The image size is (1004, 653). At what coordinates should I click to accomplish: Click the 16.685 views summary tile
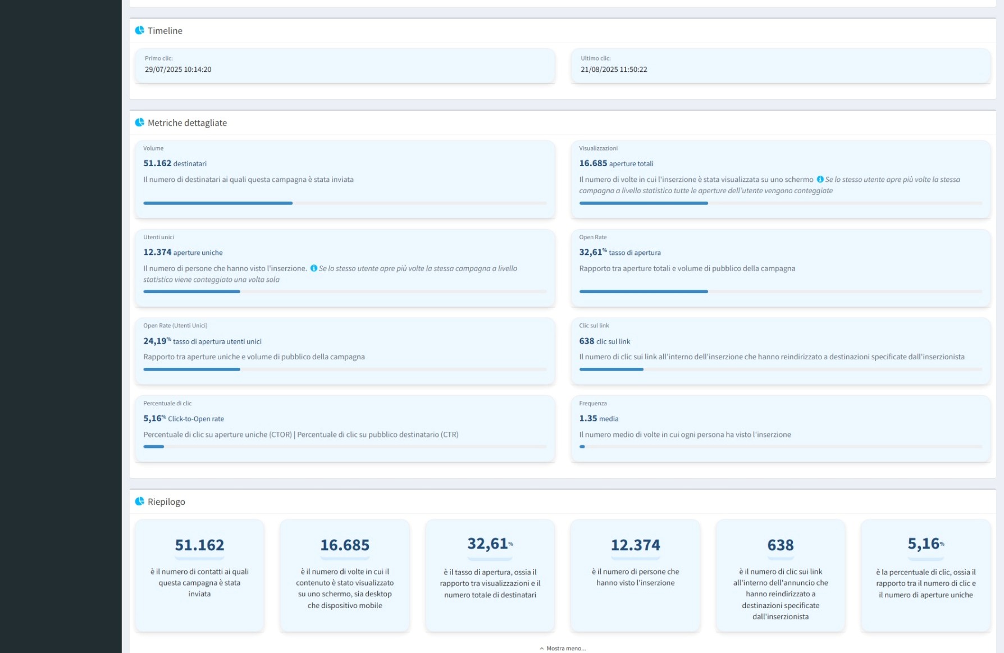coord(345,574)
